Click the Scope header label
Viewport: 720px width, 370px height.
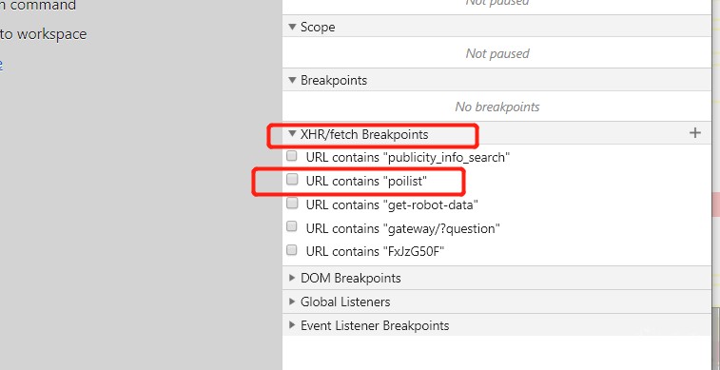tap(318, 27)
